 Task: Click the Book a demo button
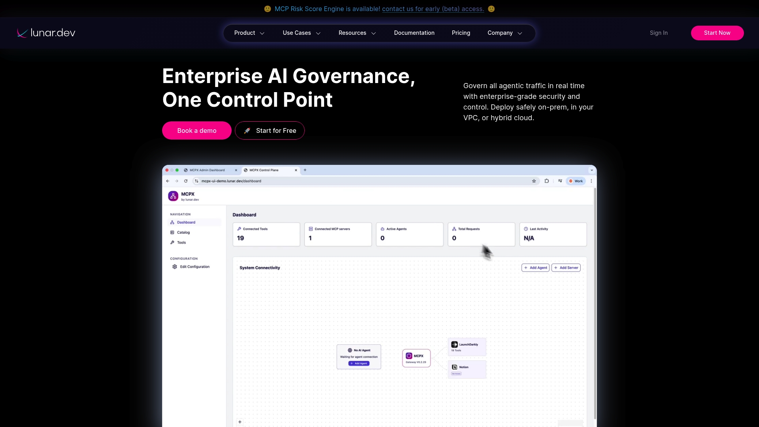[x=196, y=130]
